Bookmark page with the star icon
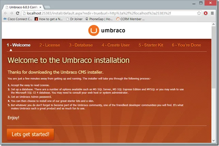Image resolution: width=219 pixels, height=146 pixels. pos(199,13)
